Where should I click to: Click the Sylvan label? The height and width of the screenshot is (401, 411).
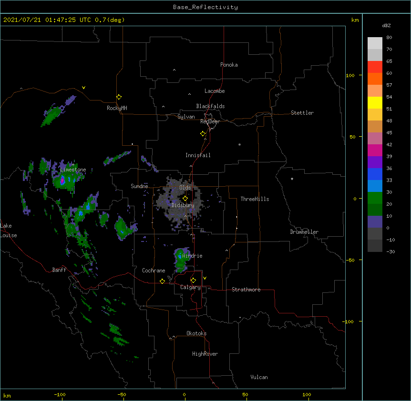(x=186, y=117)
